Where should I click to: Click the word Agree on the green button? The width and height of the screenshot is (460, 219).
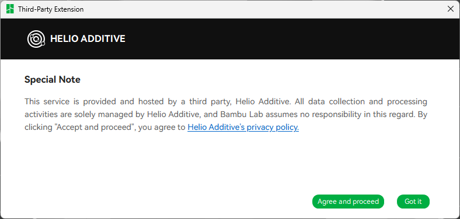click(x=327, y=202)
